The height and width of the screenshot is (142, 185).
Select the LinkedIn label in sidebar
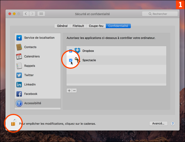(x=30, y=84)
